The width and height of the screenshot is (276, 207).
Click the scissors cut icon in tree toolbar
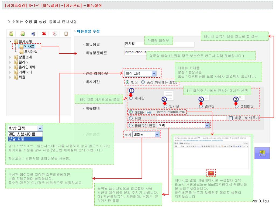55,33
